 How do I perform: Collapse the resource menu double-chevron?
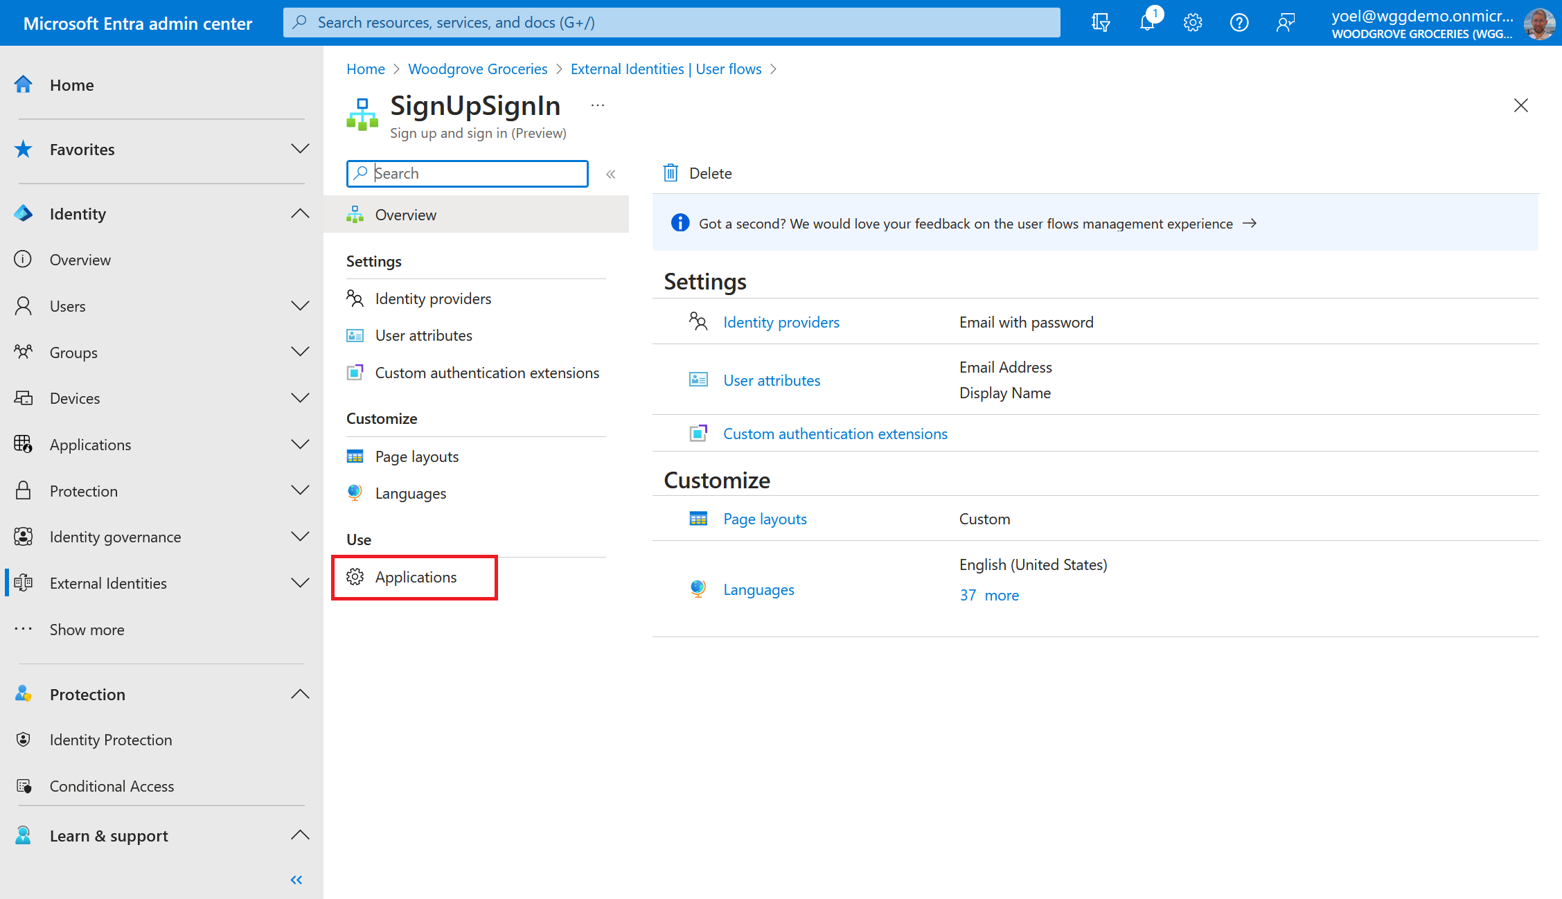point(611,174)
